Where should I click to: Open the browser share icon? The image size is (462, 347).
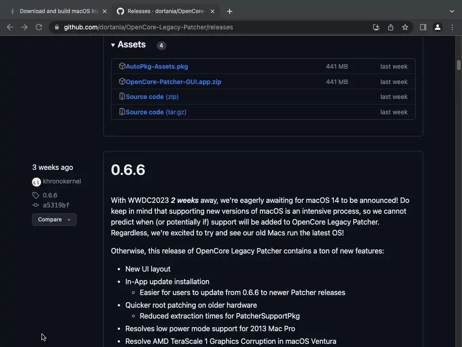coord(391,27)
